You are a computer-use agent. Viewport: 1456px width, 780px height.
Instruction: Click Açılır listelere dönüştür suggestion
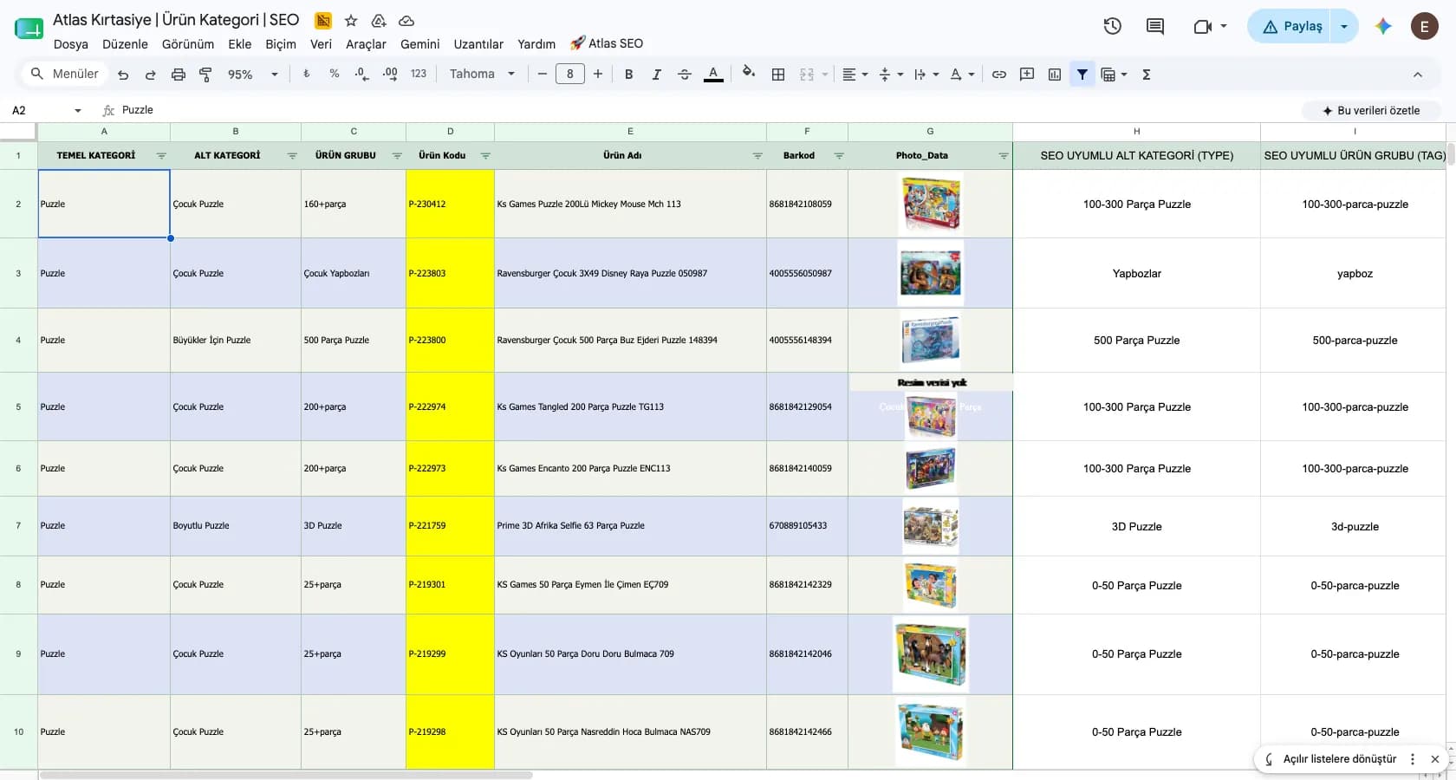click(x=1339, y=759)
